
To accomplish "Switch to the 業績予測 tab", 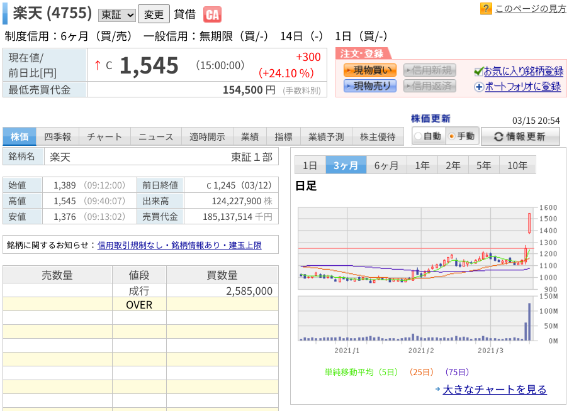I will point(326,137).
